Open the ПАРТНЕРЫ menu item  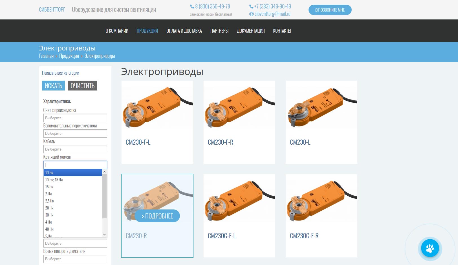coord(219,31)
